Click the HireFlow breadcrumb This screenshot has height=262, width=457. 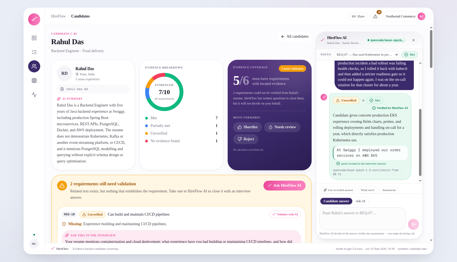58,16
